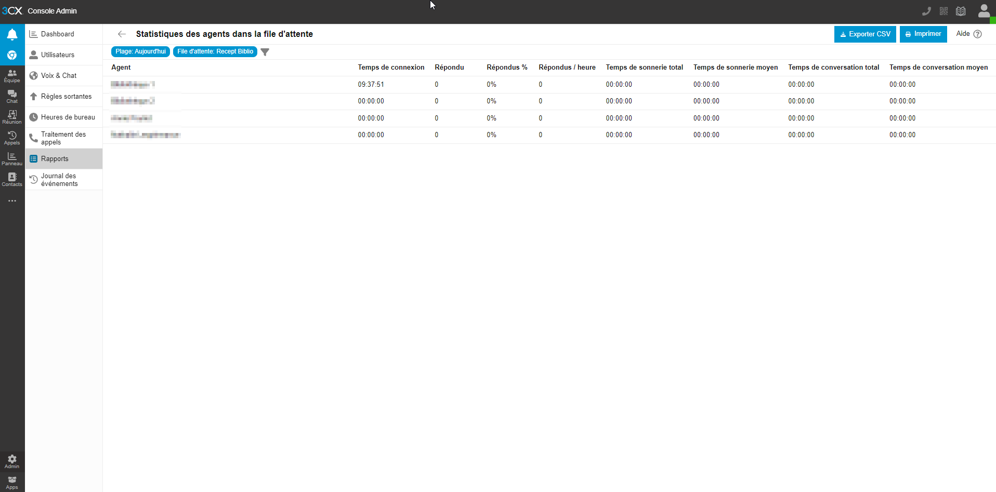
Task: Select the Rapports menu item
Action: click(63, 159)
